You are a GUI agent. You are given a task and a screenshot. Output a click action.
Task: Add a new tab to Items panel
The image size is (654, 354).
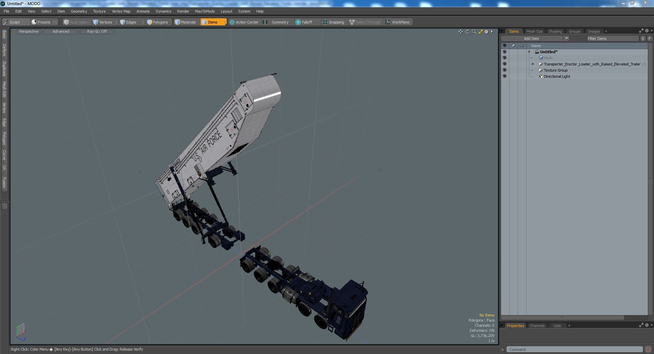606,31
